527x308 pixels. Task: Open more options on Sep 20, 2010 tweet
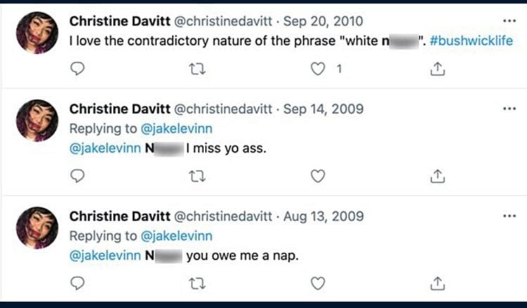click(509, 22)
